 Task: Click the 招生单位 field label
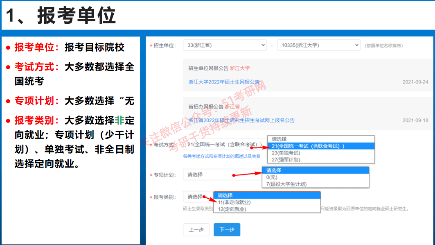coord(164,45)
